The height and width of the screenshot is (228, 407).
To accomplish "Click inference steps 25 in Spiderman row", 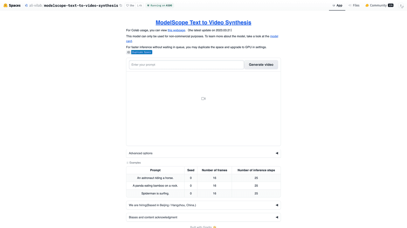I will (x=256, y=193).
